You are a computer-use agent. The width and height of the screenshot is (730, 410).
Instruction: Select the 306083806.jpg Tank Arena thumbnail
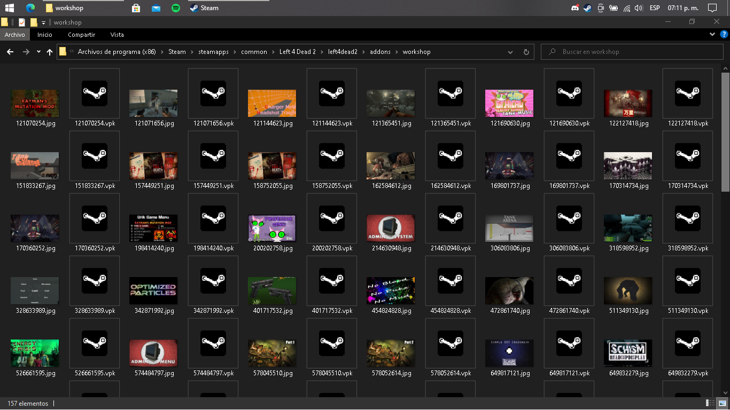tap(509, 228)
